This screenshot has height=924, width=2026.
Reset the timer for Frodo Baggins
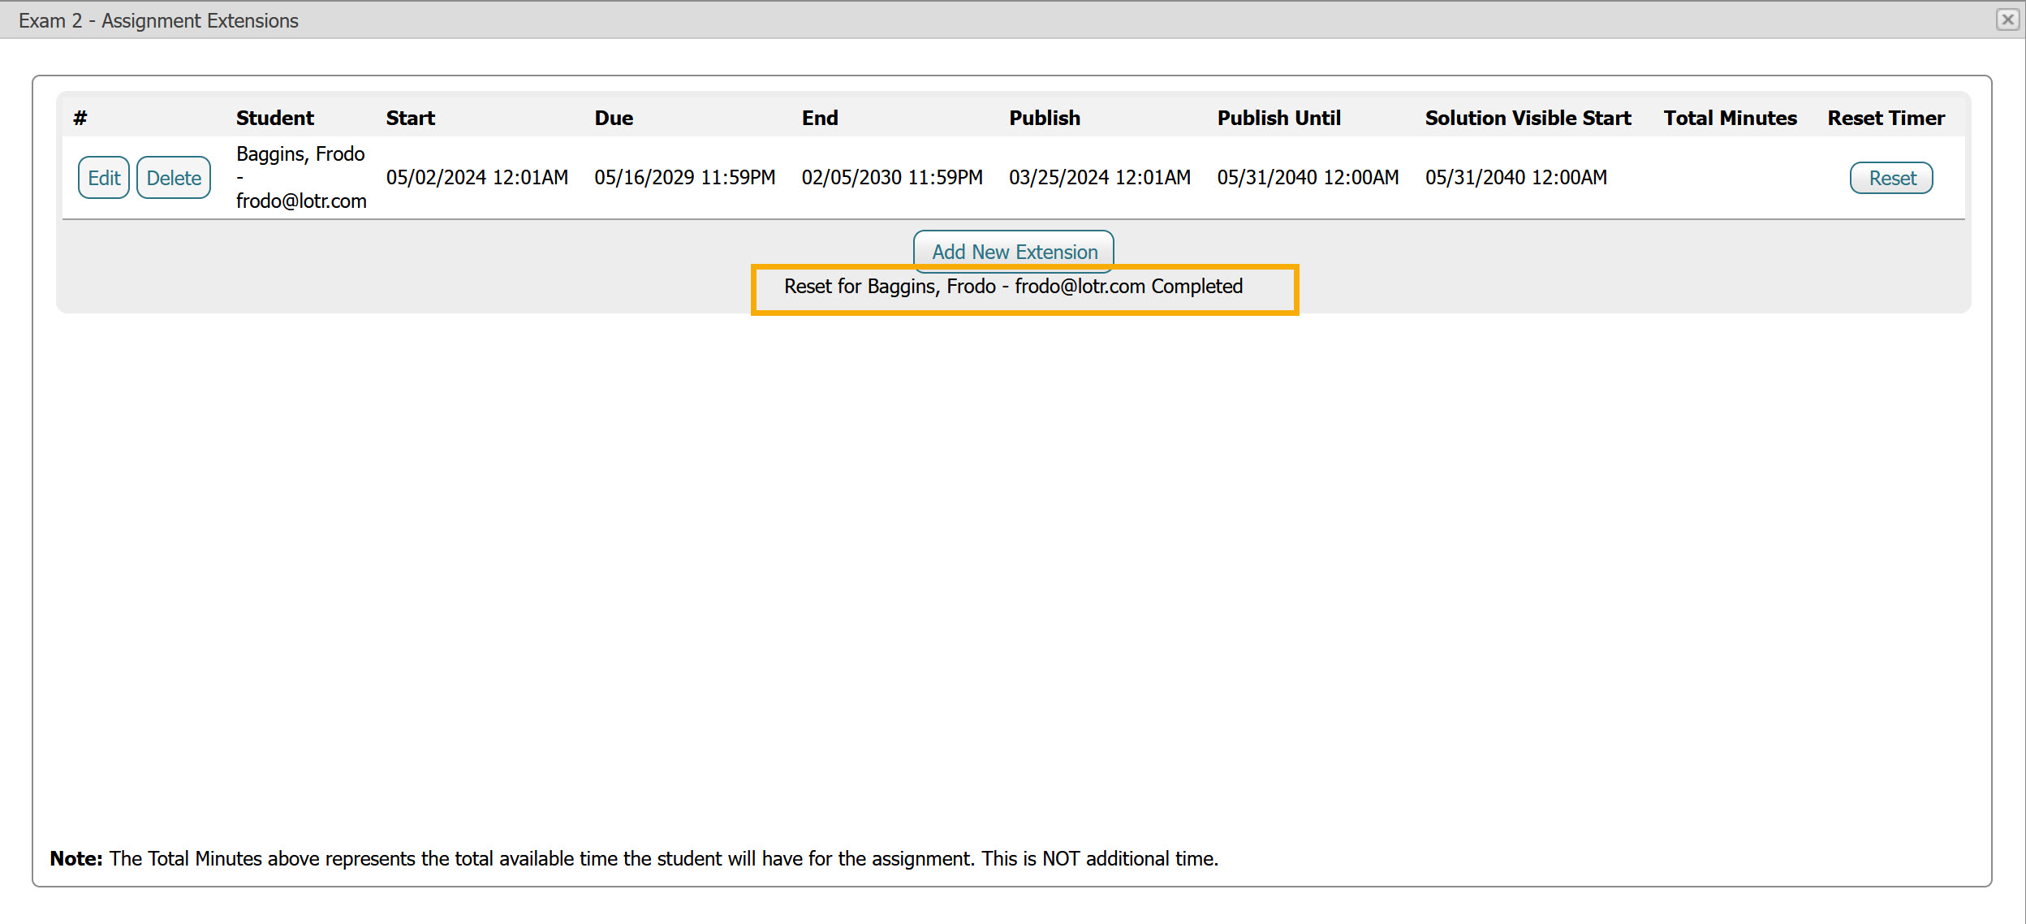[x=1891, y=178]
